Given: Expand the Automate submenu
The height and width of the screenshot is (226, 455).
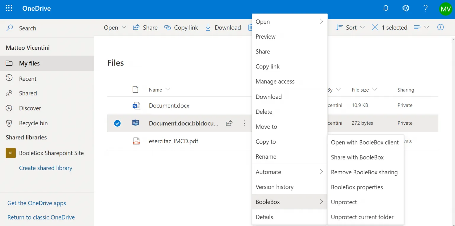Looking at the screenshot, I should [290, 172].
